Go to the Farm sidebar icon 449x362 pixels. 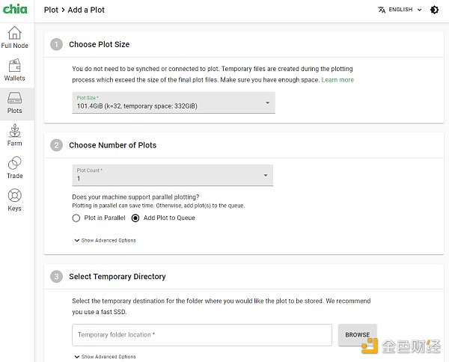14,133
